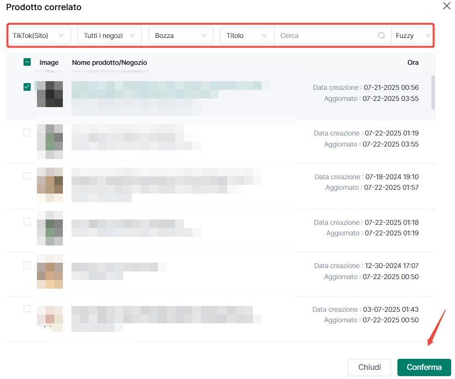
Task: Open the TikTok(Sito) platform dropdown
Action: click(39, 36)
